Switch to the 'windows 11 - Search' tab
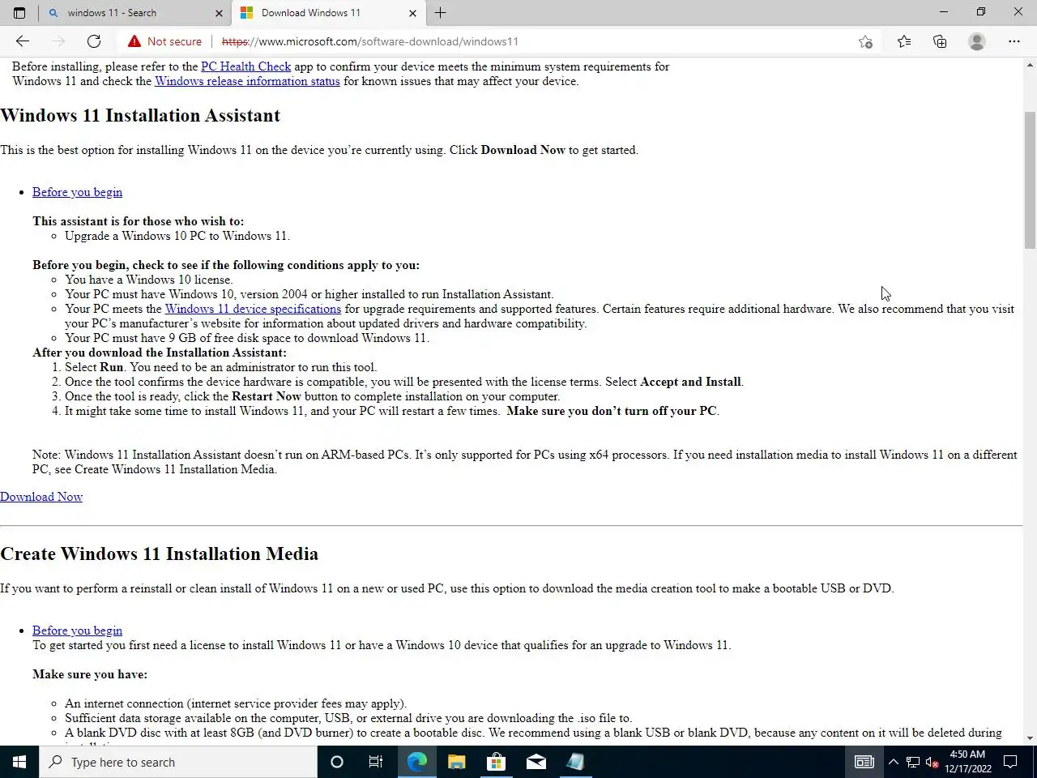 [x=134, y=13]
